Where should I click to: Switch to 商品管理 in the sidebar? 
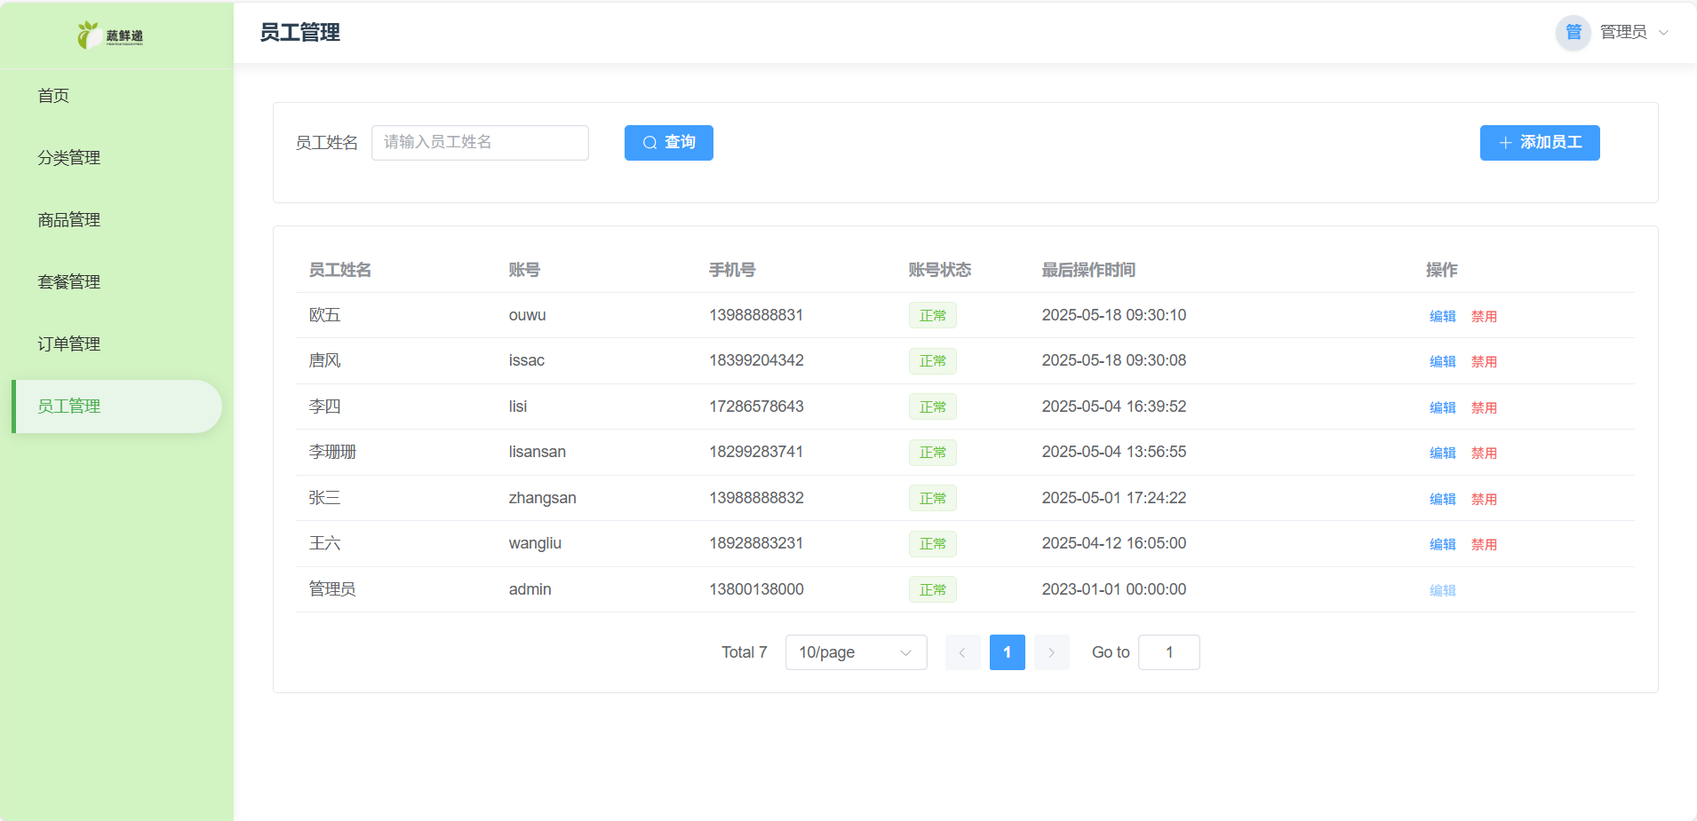click(68, 219)
